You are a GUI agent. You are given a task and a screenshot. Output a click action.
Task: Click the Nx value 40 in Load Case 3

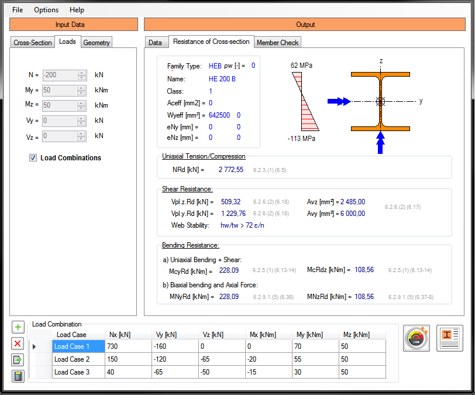[128, 372]
